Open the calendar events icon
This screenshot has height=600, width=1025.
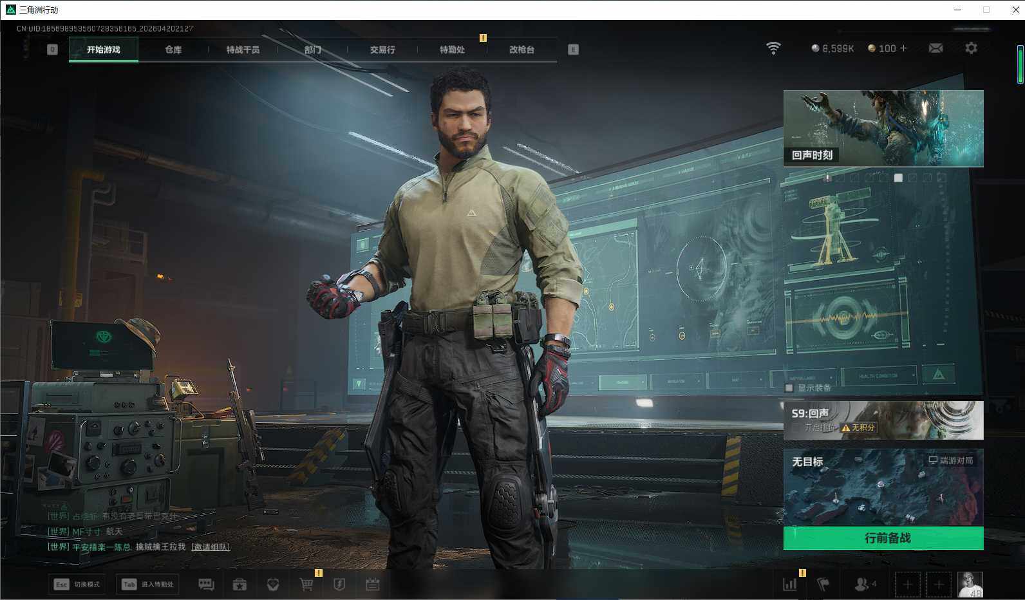pyautogui.click(x=373, y=585)
